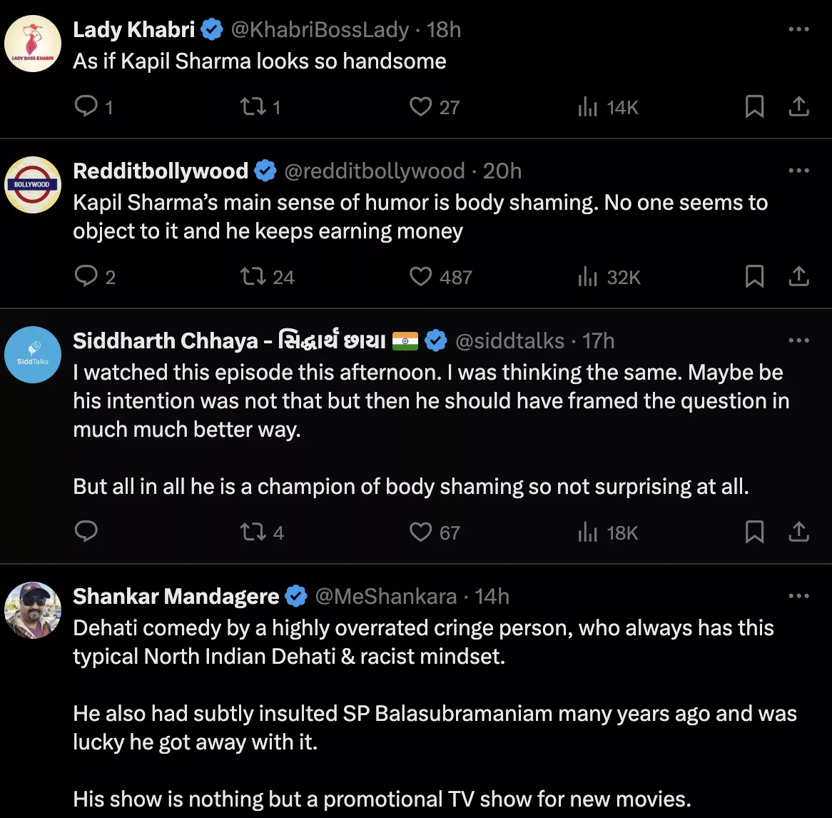Open more menu on Redditbollywood's tweet
Screen dimensions: 832x818
click(x=798, y=171)
